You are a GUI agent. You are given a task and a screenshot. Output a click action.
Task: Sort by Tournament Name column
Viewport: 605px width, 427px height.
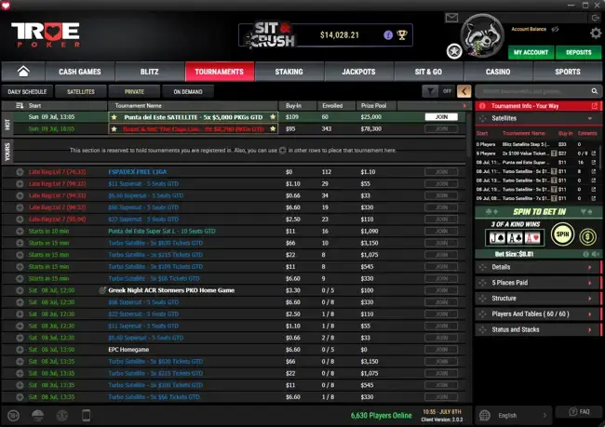tap(138, 106)
